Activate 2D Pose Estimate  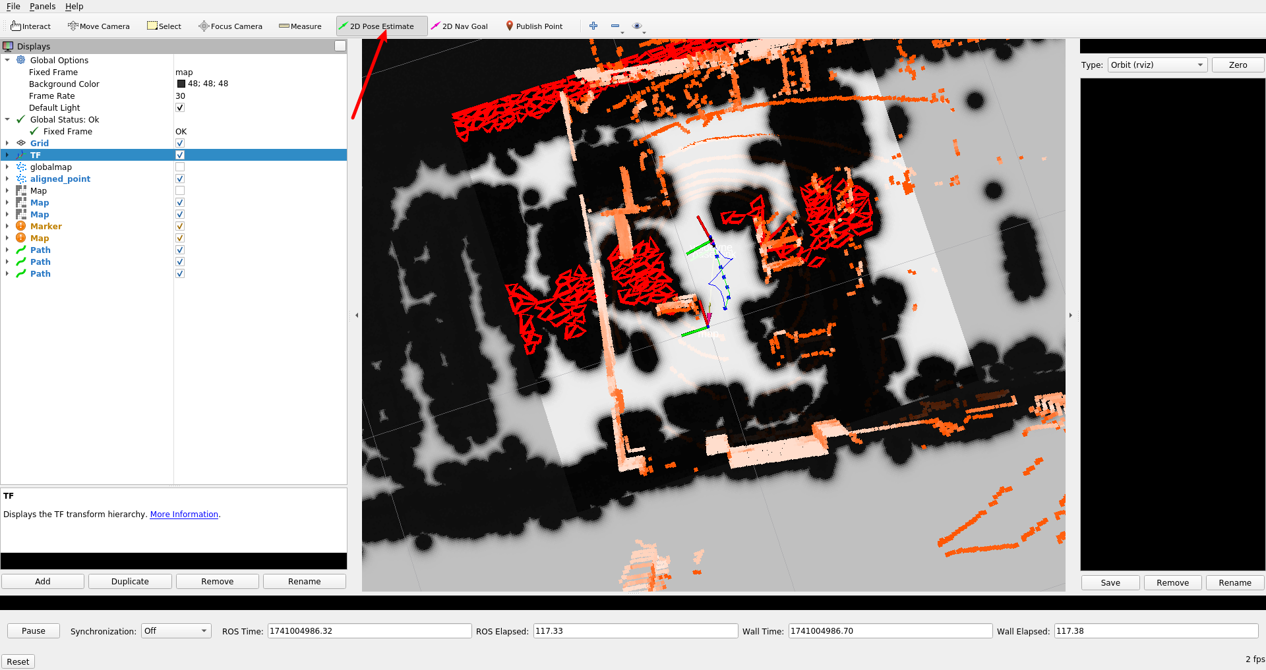coord(381,26)
